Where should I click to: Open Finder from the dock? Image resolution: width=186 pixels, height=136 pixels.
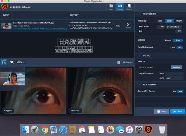25,130
